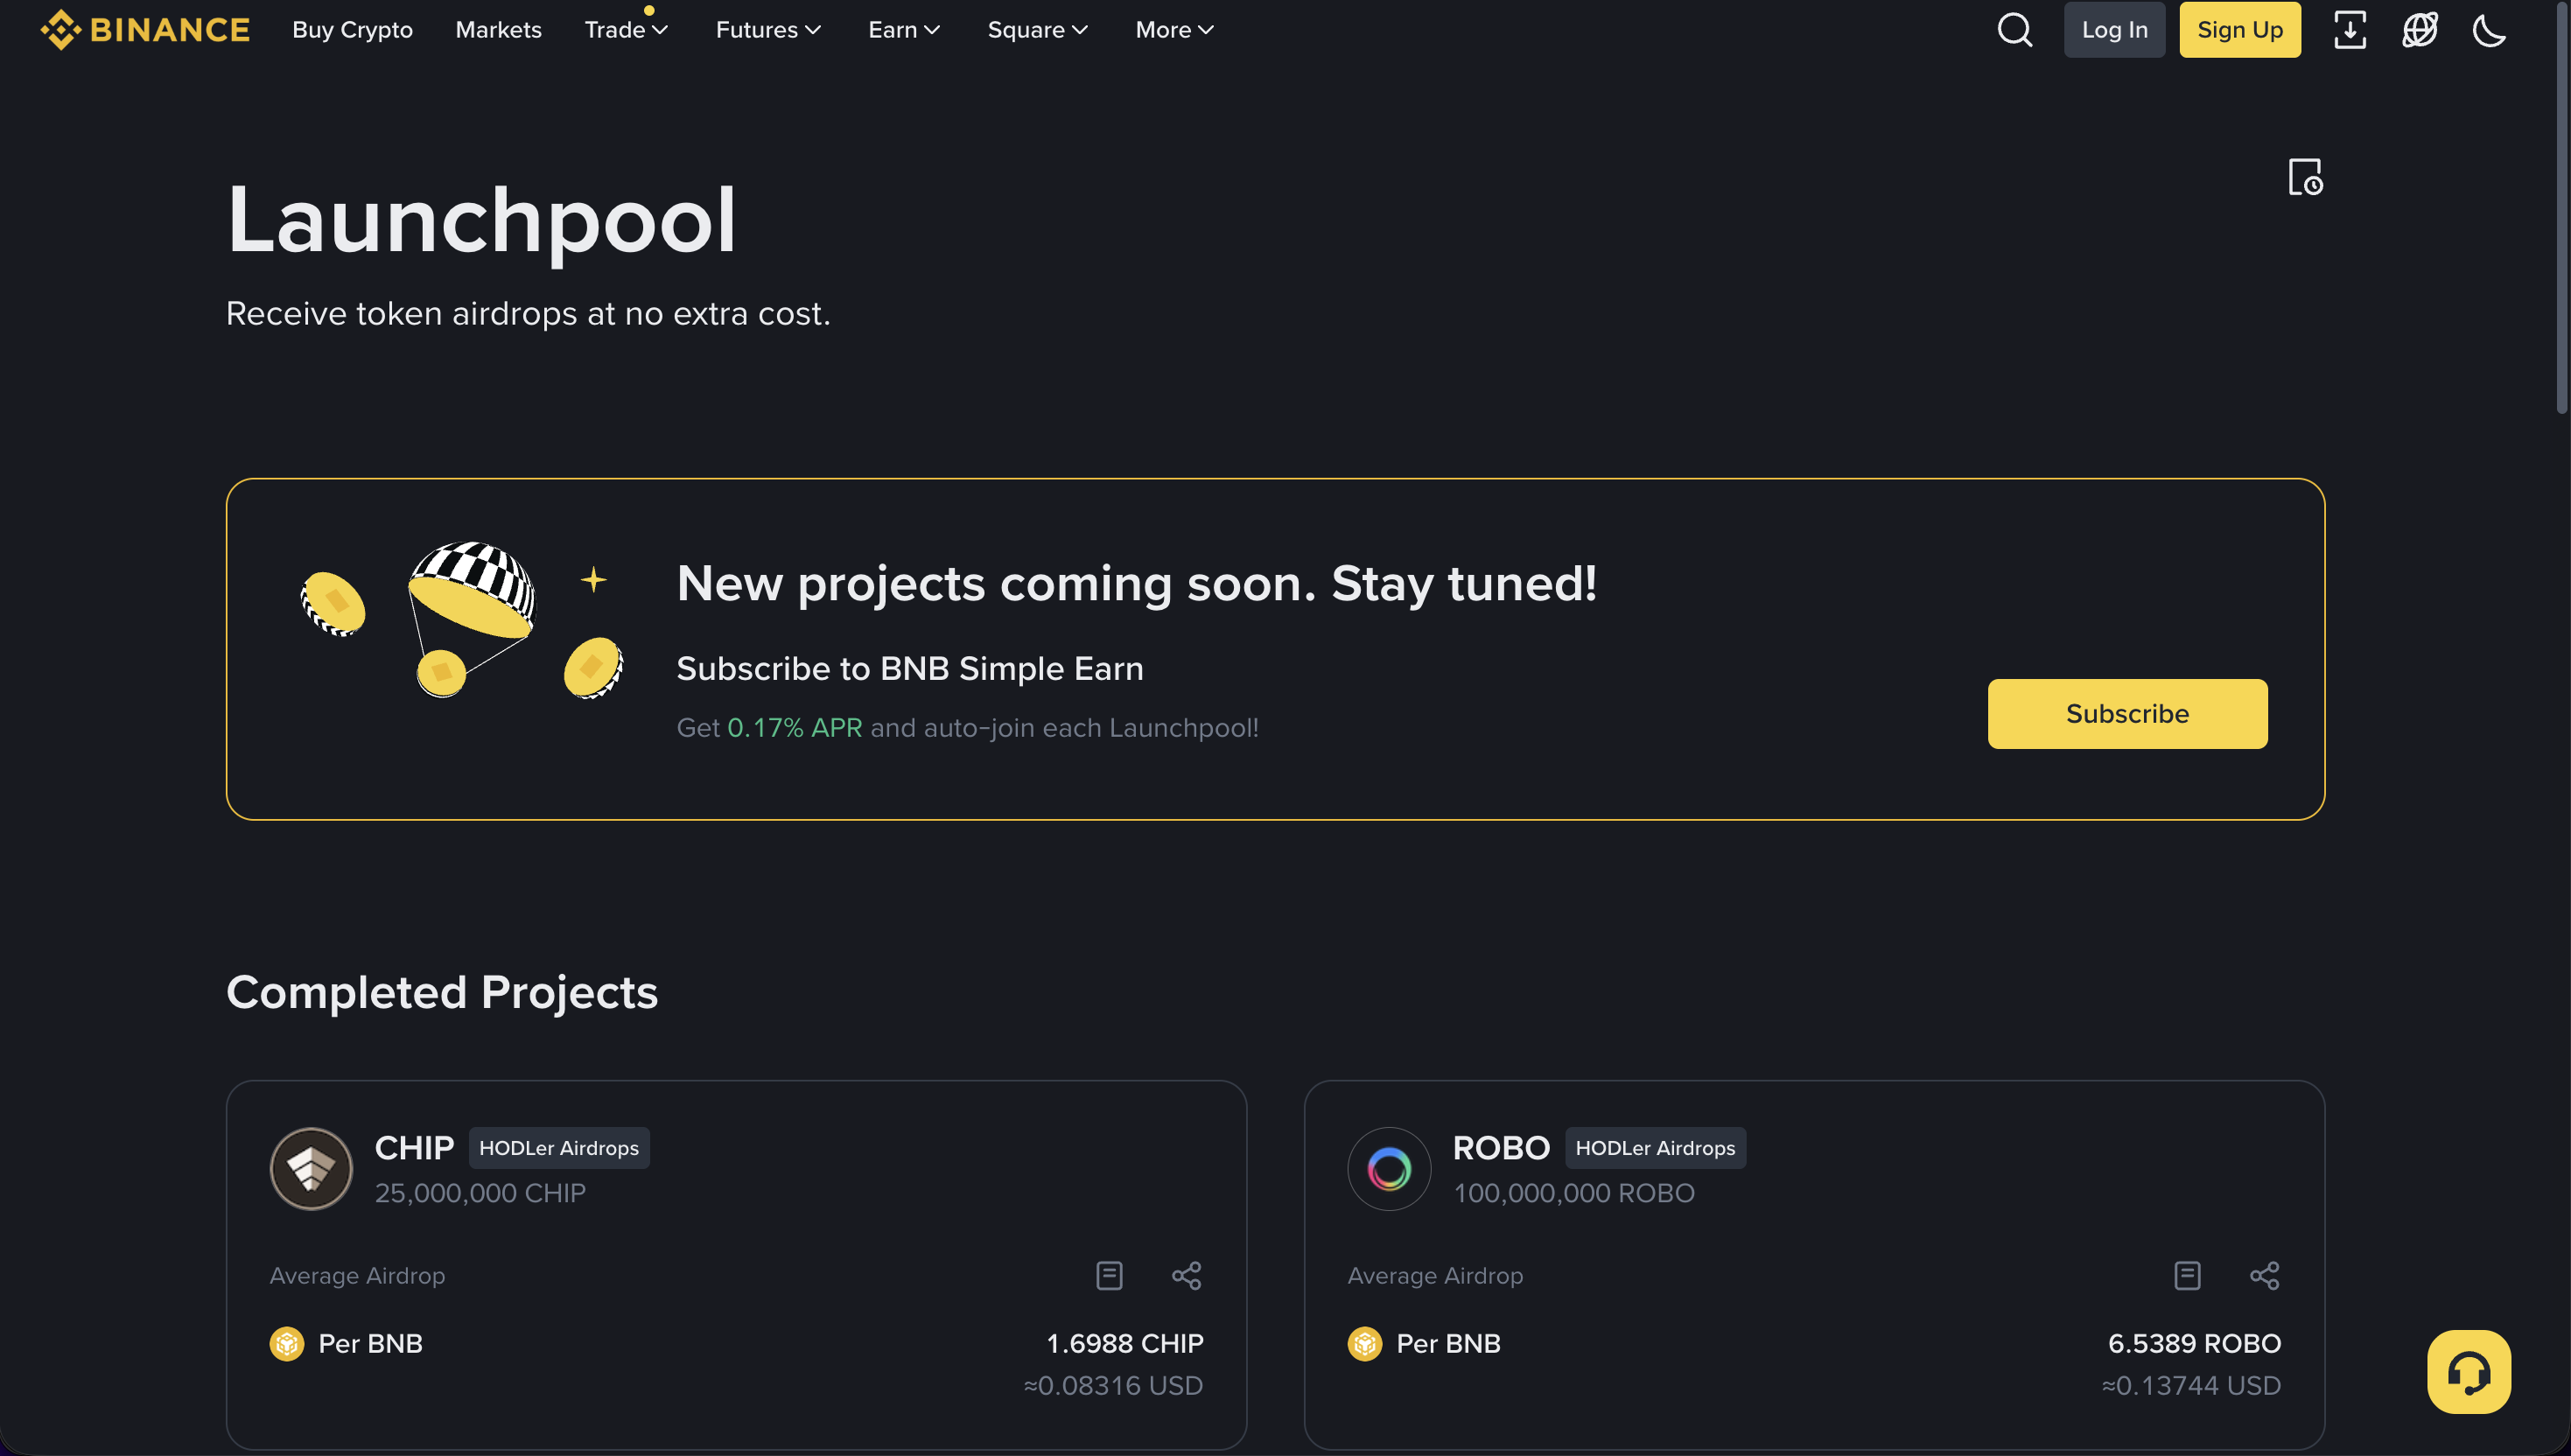
Task: Click the parachute airdrop illustration
Action: click(462, 619)
